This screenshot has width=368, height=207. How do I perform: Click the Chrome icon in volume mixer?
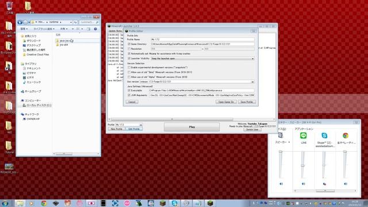pos(345,136)
